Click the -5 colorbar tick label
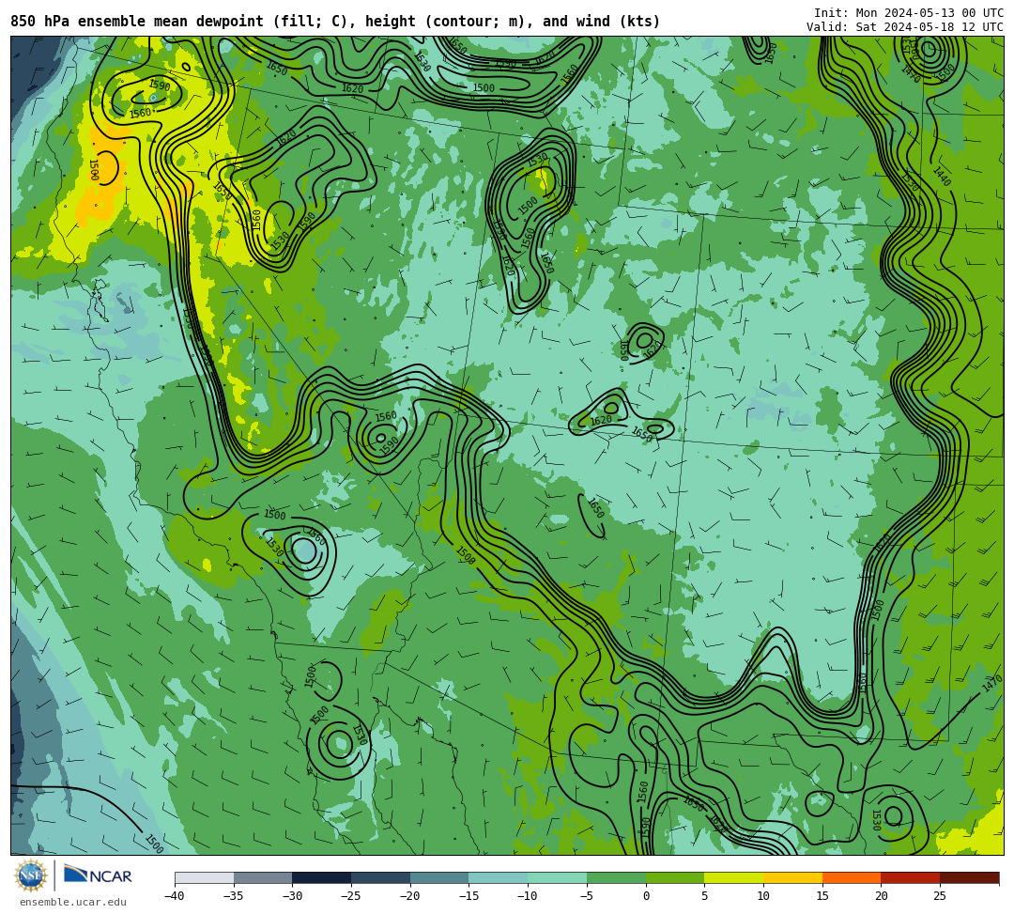The height and width of the screenshot is (914, 1014). click(587, 896)
